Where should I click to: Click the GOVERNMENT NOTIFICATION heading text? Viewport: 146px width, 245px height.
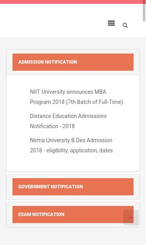click(x=51, y=187)
